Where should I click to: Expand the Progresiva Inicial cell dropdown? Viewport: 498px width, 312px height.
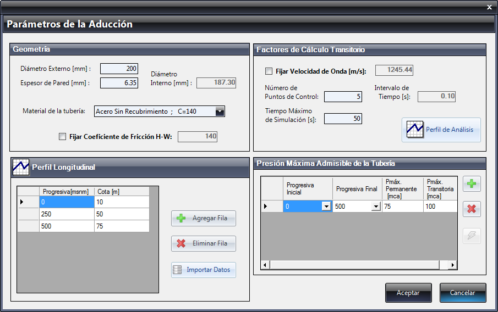(326, 207)
